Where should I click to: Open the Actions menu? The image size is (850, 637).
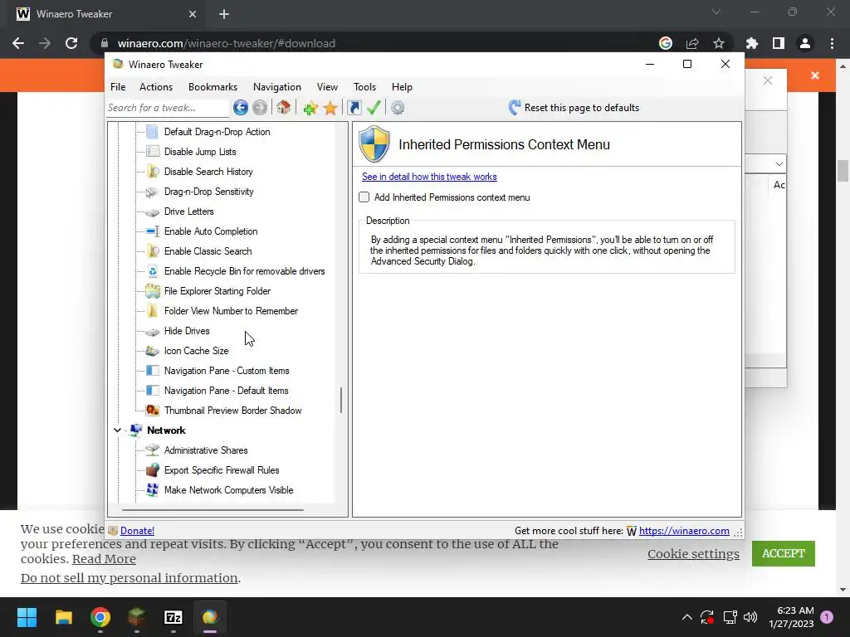[155, 86]
